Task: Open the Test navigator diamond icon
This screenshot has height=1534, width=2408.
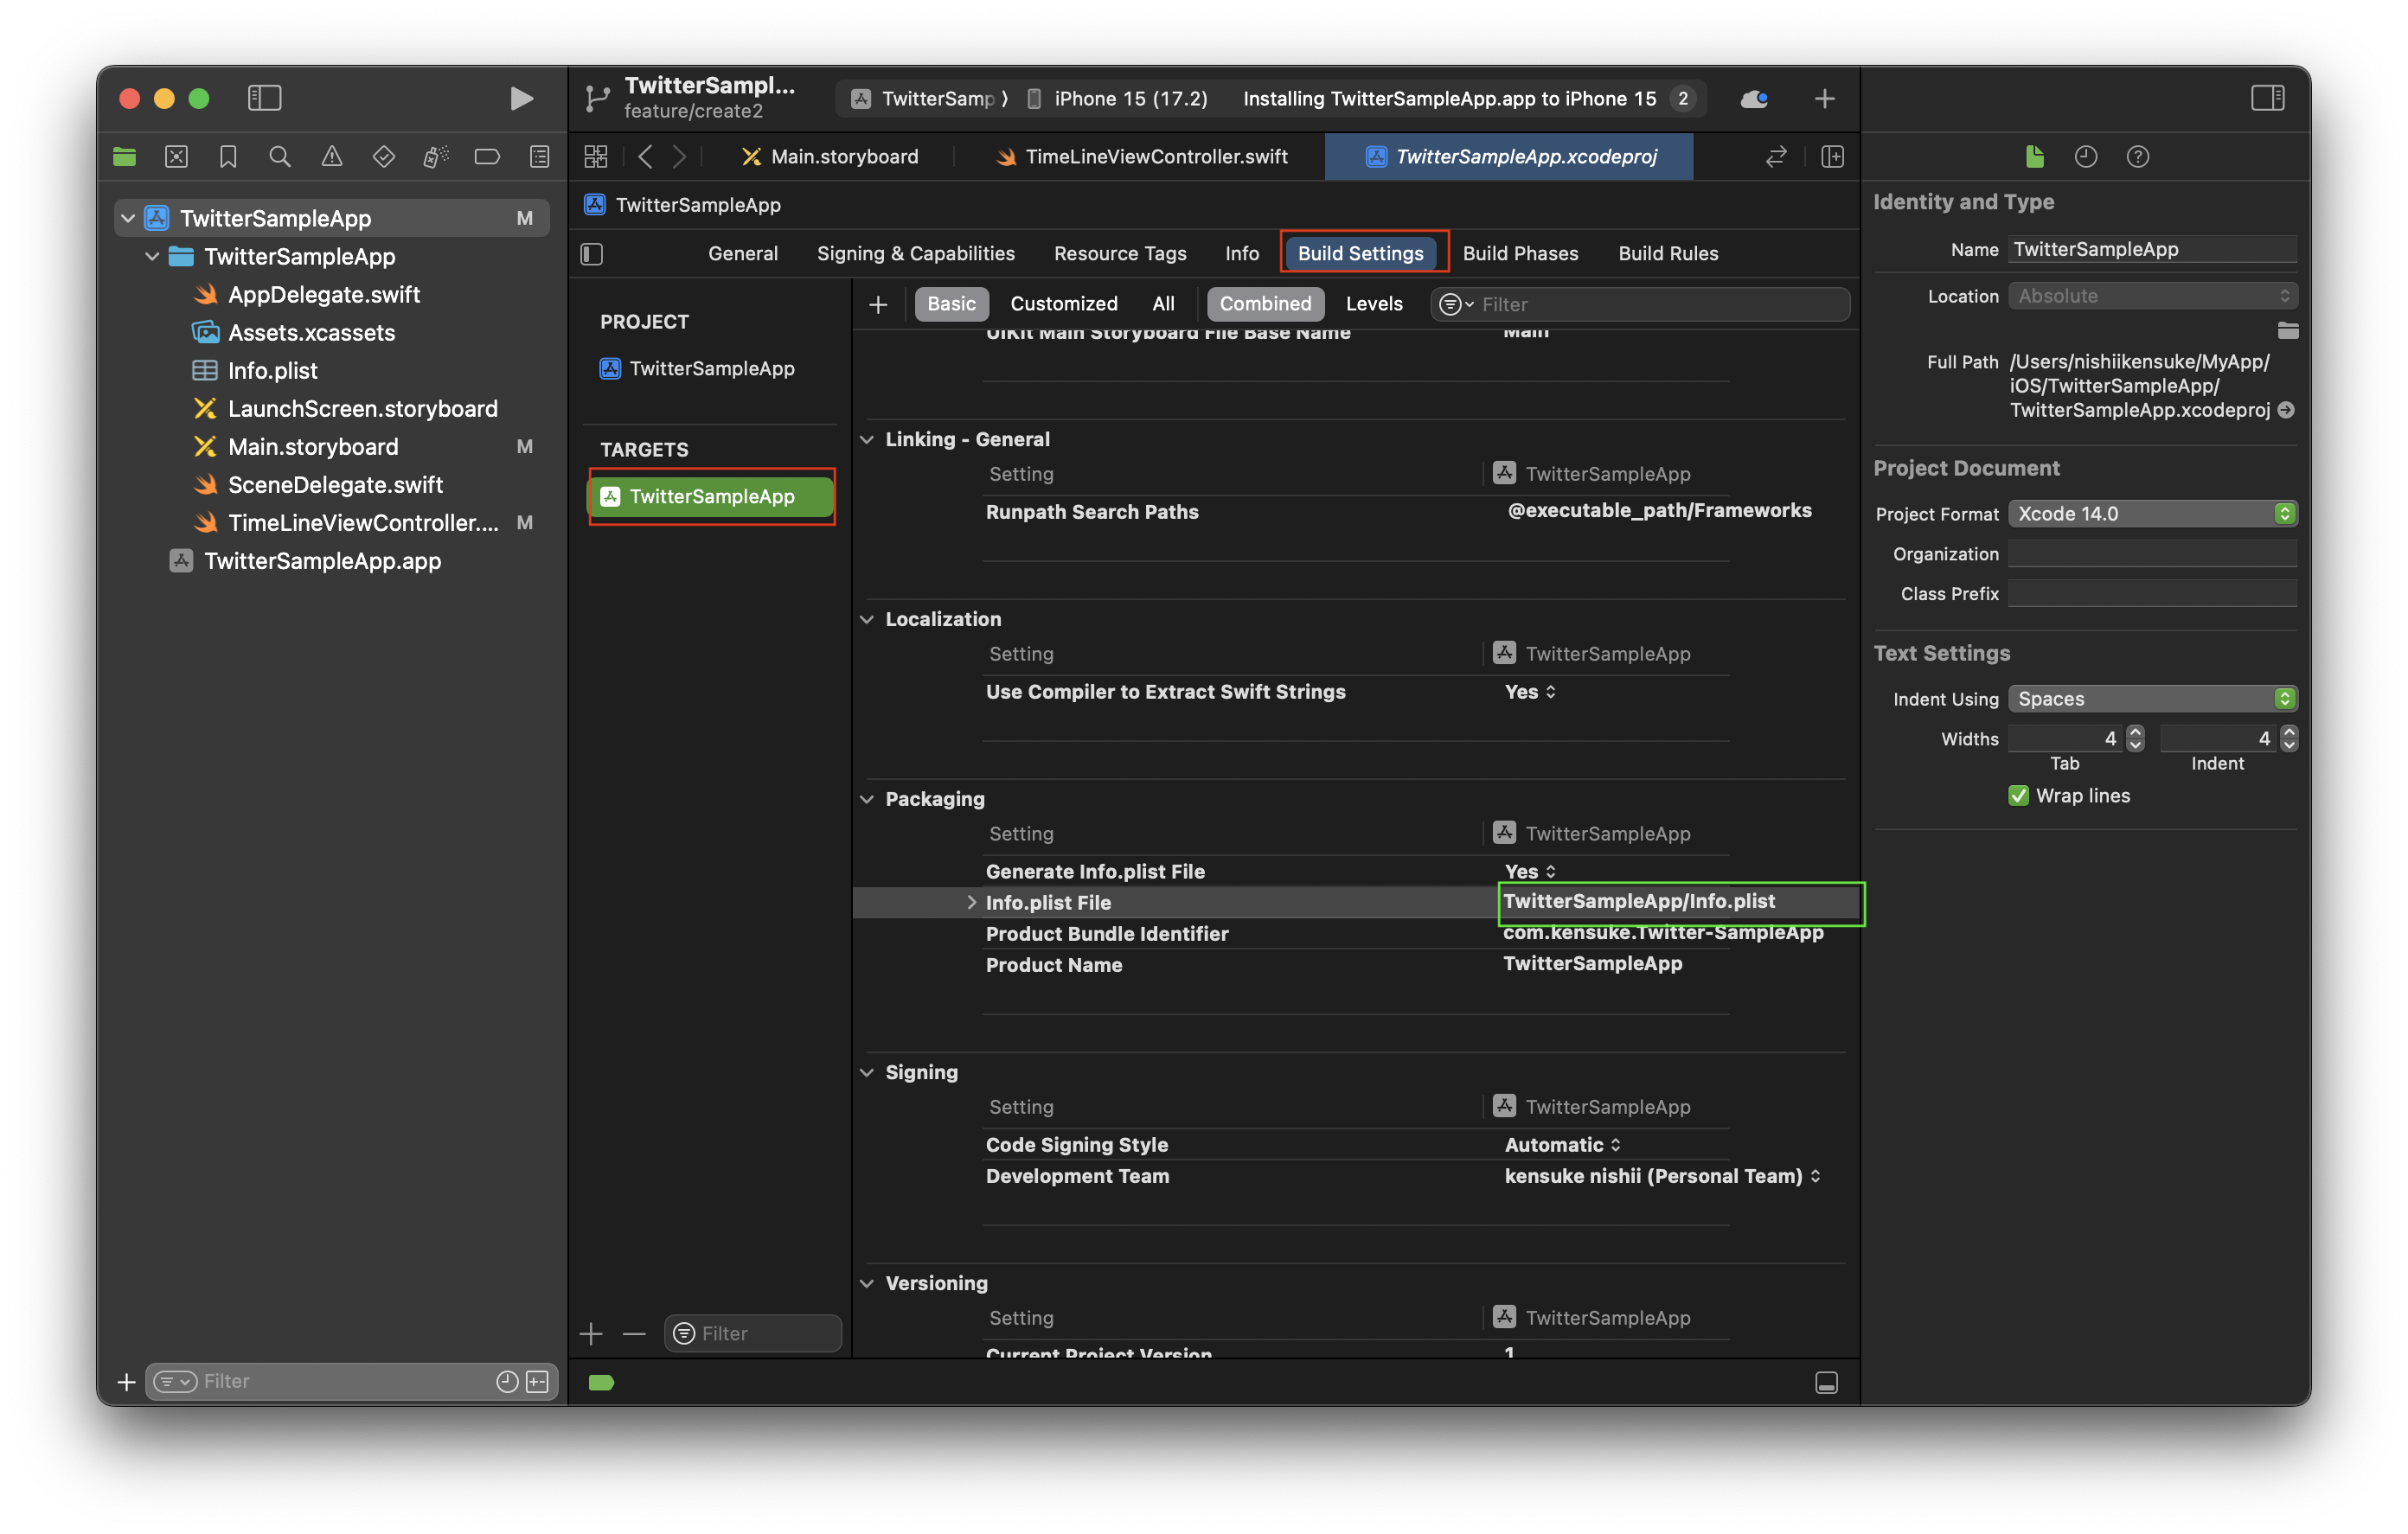Action: (x=384, y=157)
